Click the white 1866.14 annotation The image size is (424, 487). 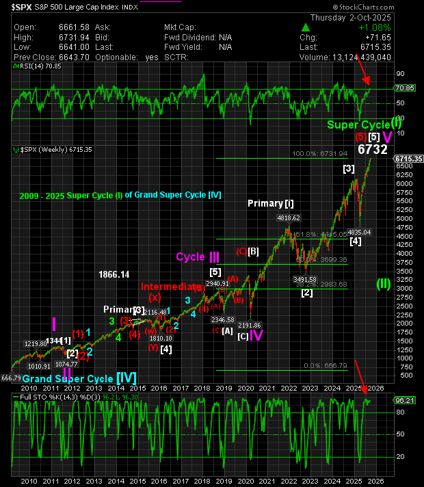tap(114, 274)
